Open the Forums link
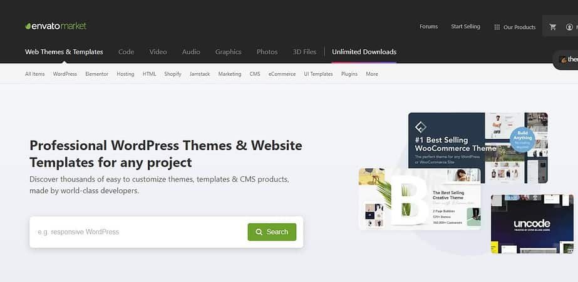 tap(429, 26)
